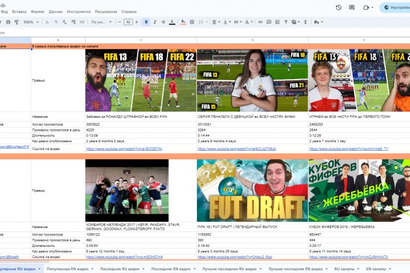The image size is (410, 273).
Task: Open the Кубок фиферов video link
Action: pyautogui.click(x=348, y=257)
